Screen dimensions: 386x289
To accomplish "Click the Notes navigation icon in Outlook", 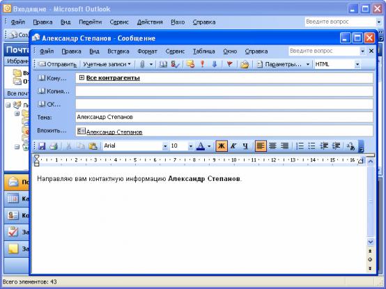I will pyautogui.click(x=13, y=249).
